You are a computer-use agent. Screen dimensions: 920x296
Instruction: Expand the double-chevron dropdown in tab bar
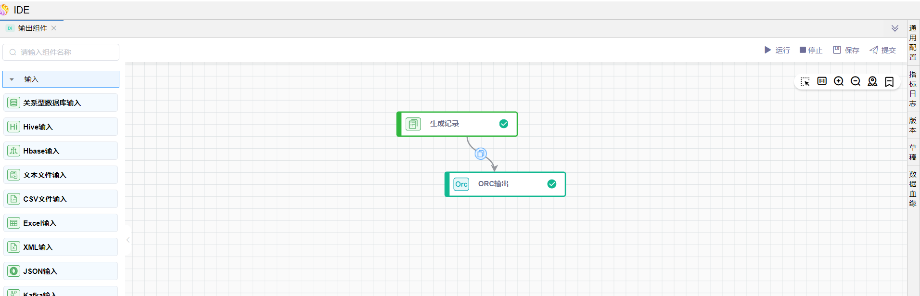click(894, 28)
